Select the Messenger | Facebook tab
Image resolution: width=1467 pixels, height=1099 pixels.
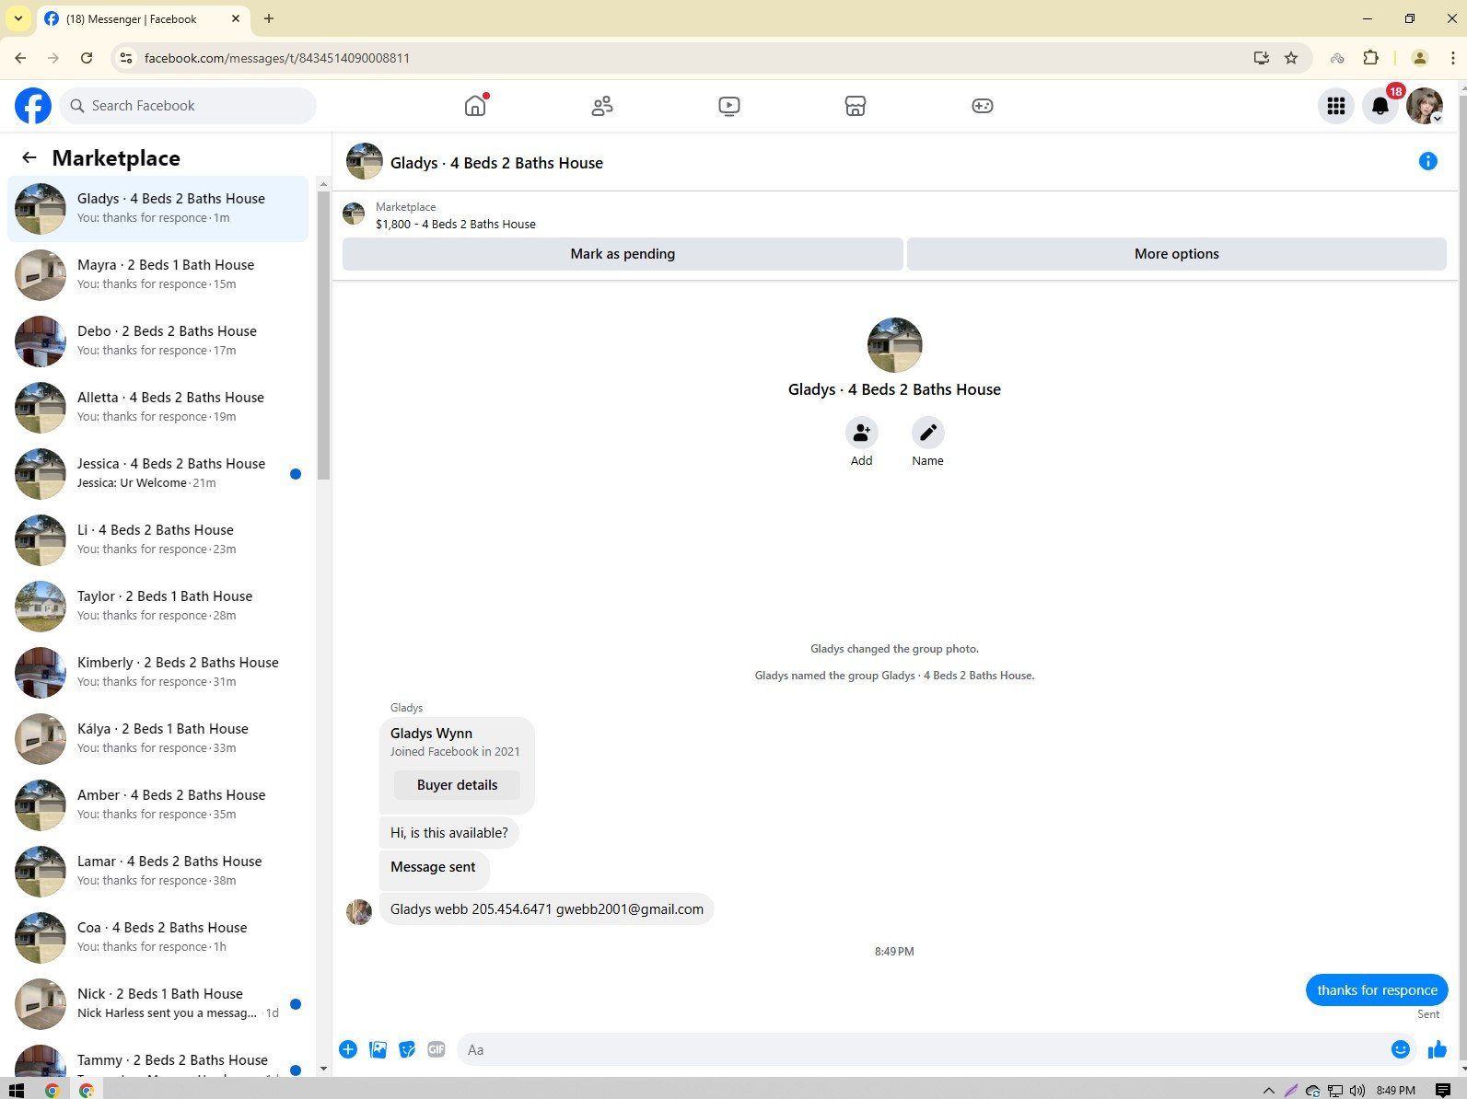point(143,18)
